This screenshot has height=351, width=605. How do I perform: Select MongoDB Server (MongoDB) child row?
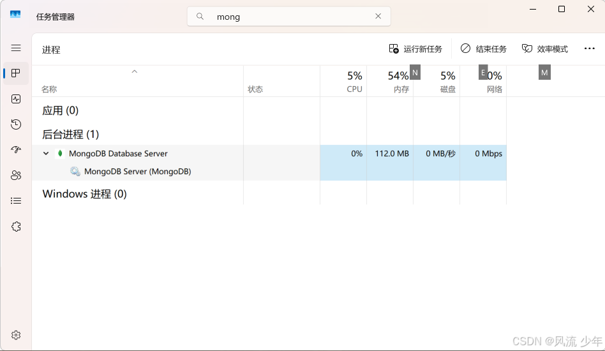tap(269, 171)
